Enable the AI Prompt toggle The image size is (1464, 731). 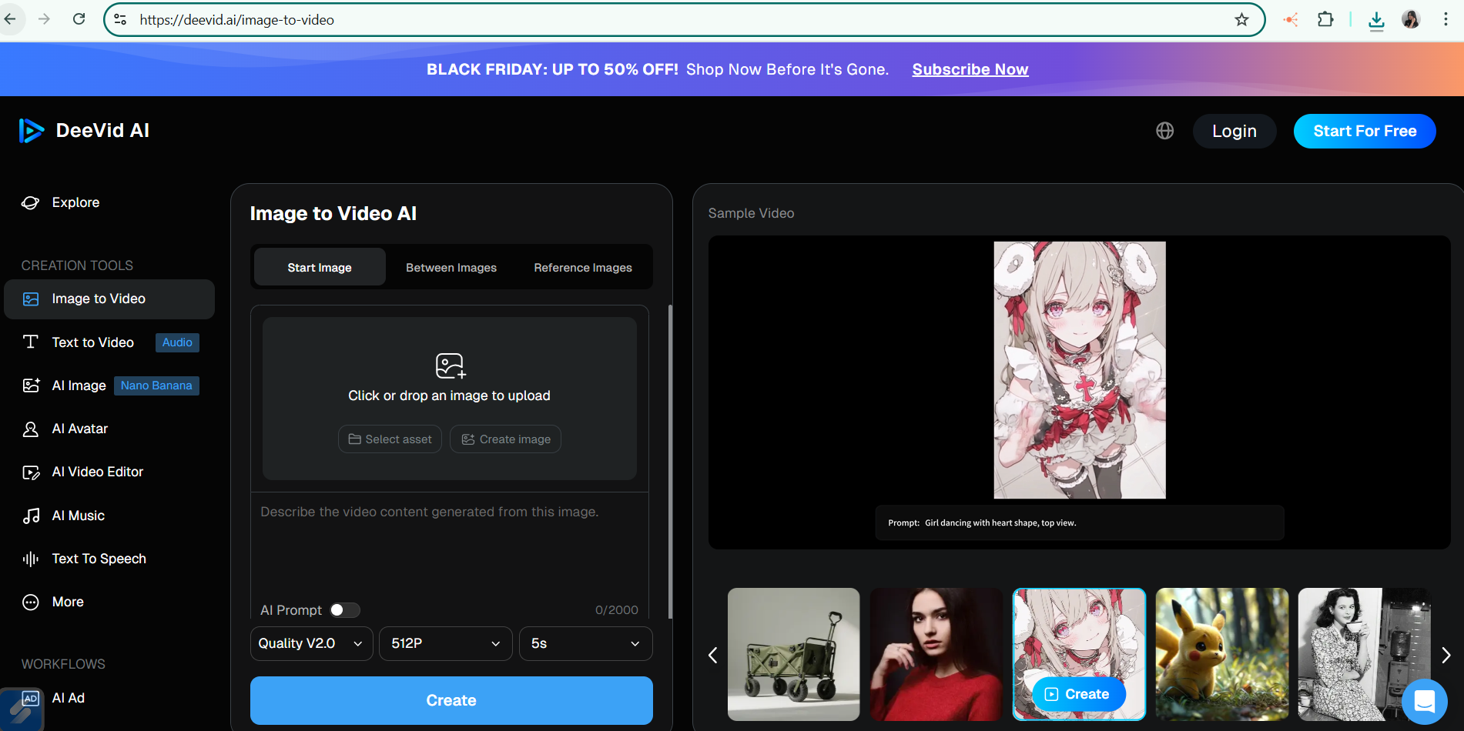(345, 609)
